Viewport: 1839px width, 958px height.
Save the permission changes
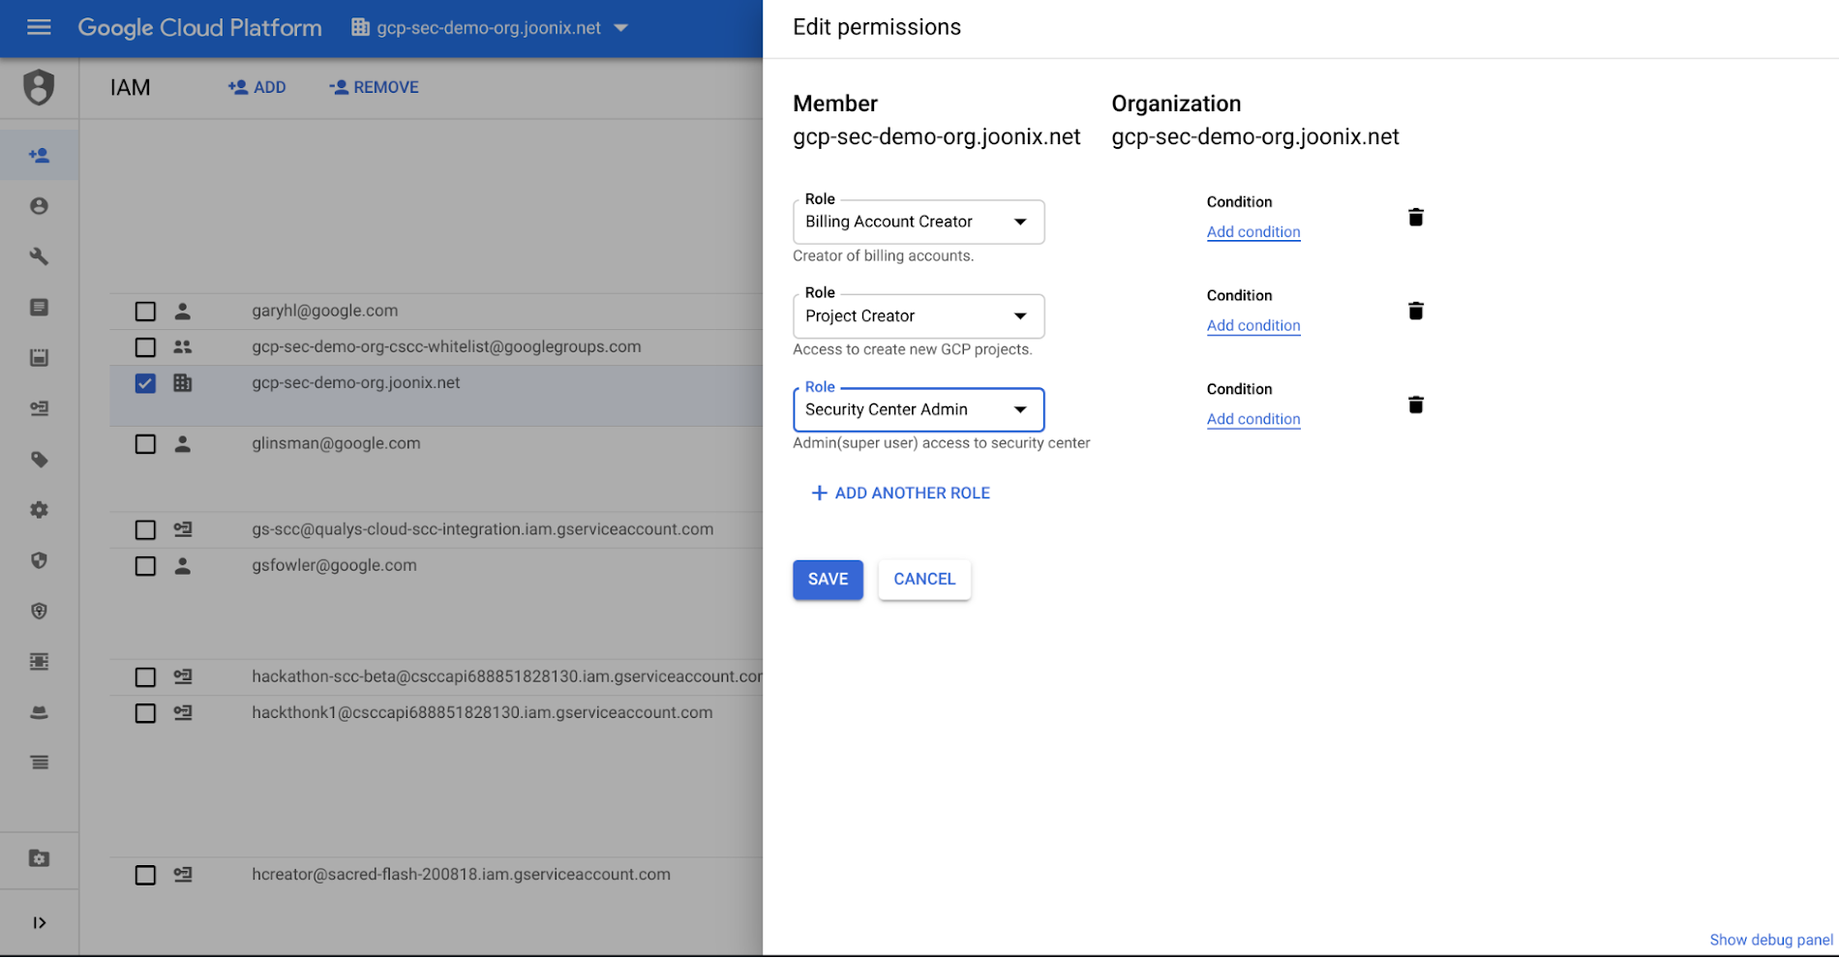pyautogui.click(x=828, y=579)
